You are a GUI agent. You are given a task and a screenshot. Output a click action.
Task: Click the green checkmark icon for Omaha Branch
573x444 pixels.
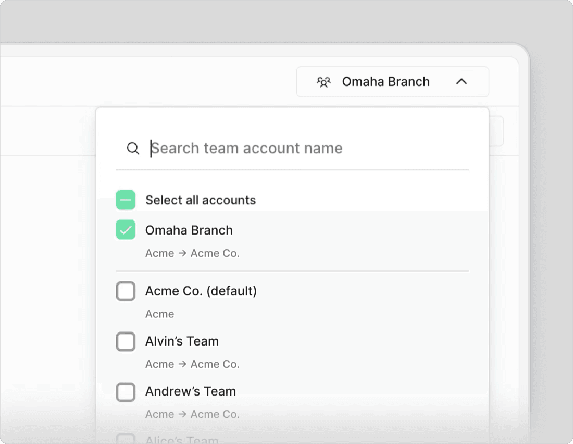click(126, 230)
